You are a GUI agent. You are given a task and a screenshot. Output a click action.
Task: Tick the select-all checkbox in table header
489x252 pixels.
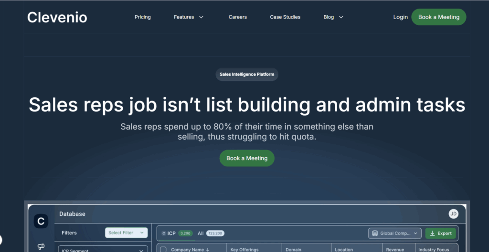(163, 250)
